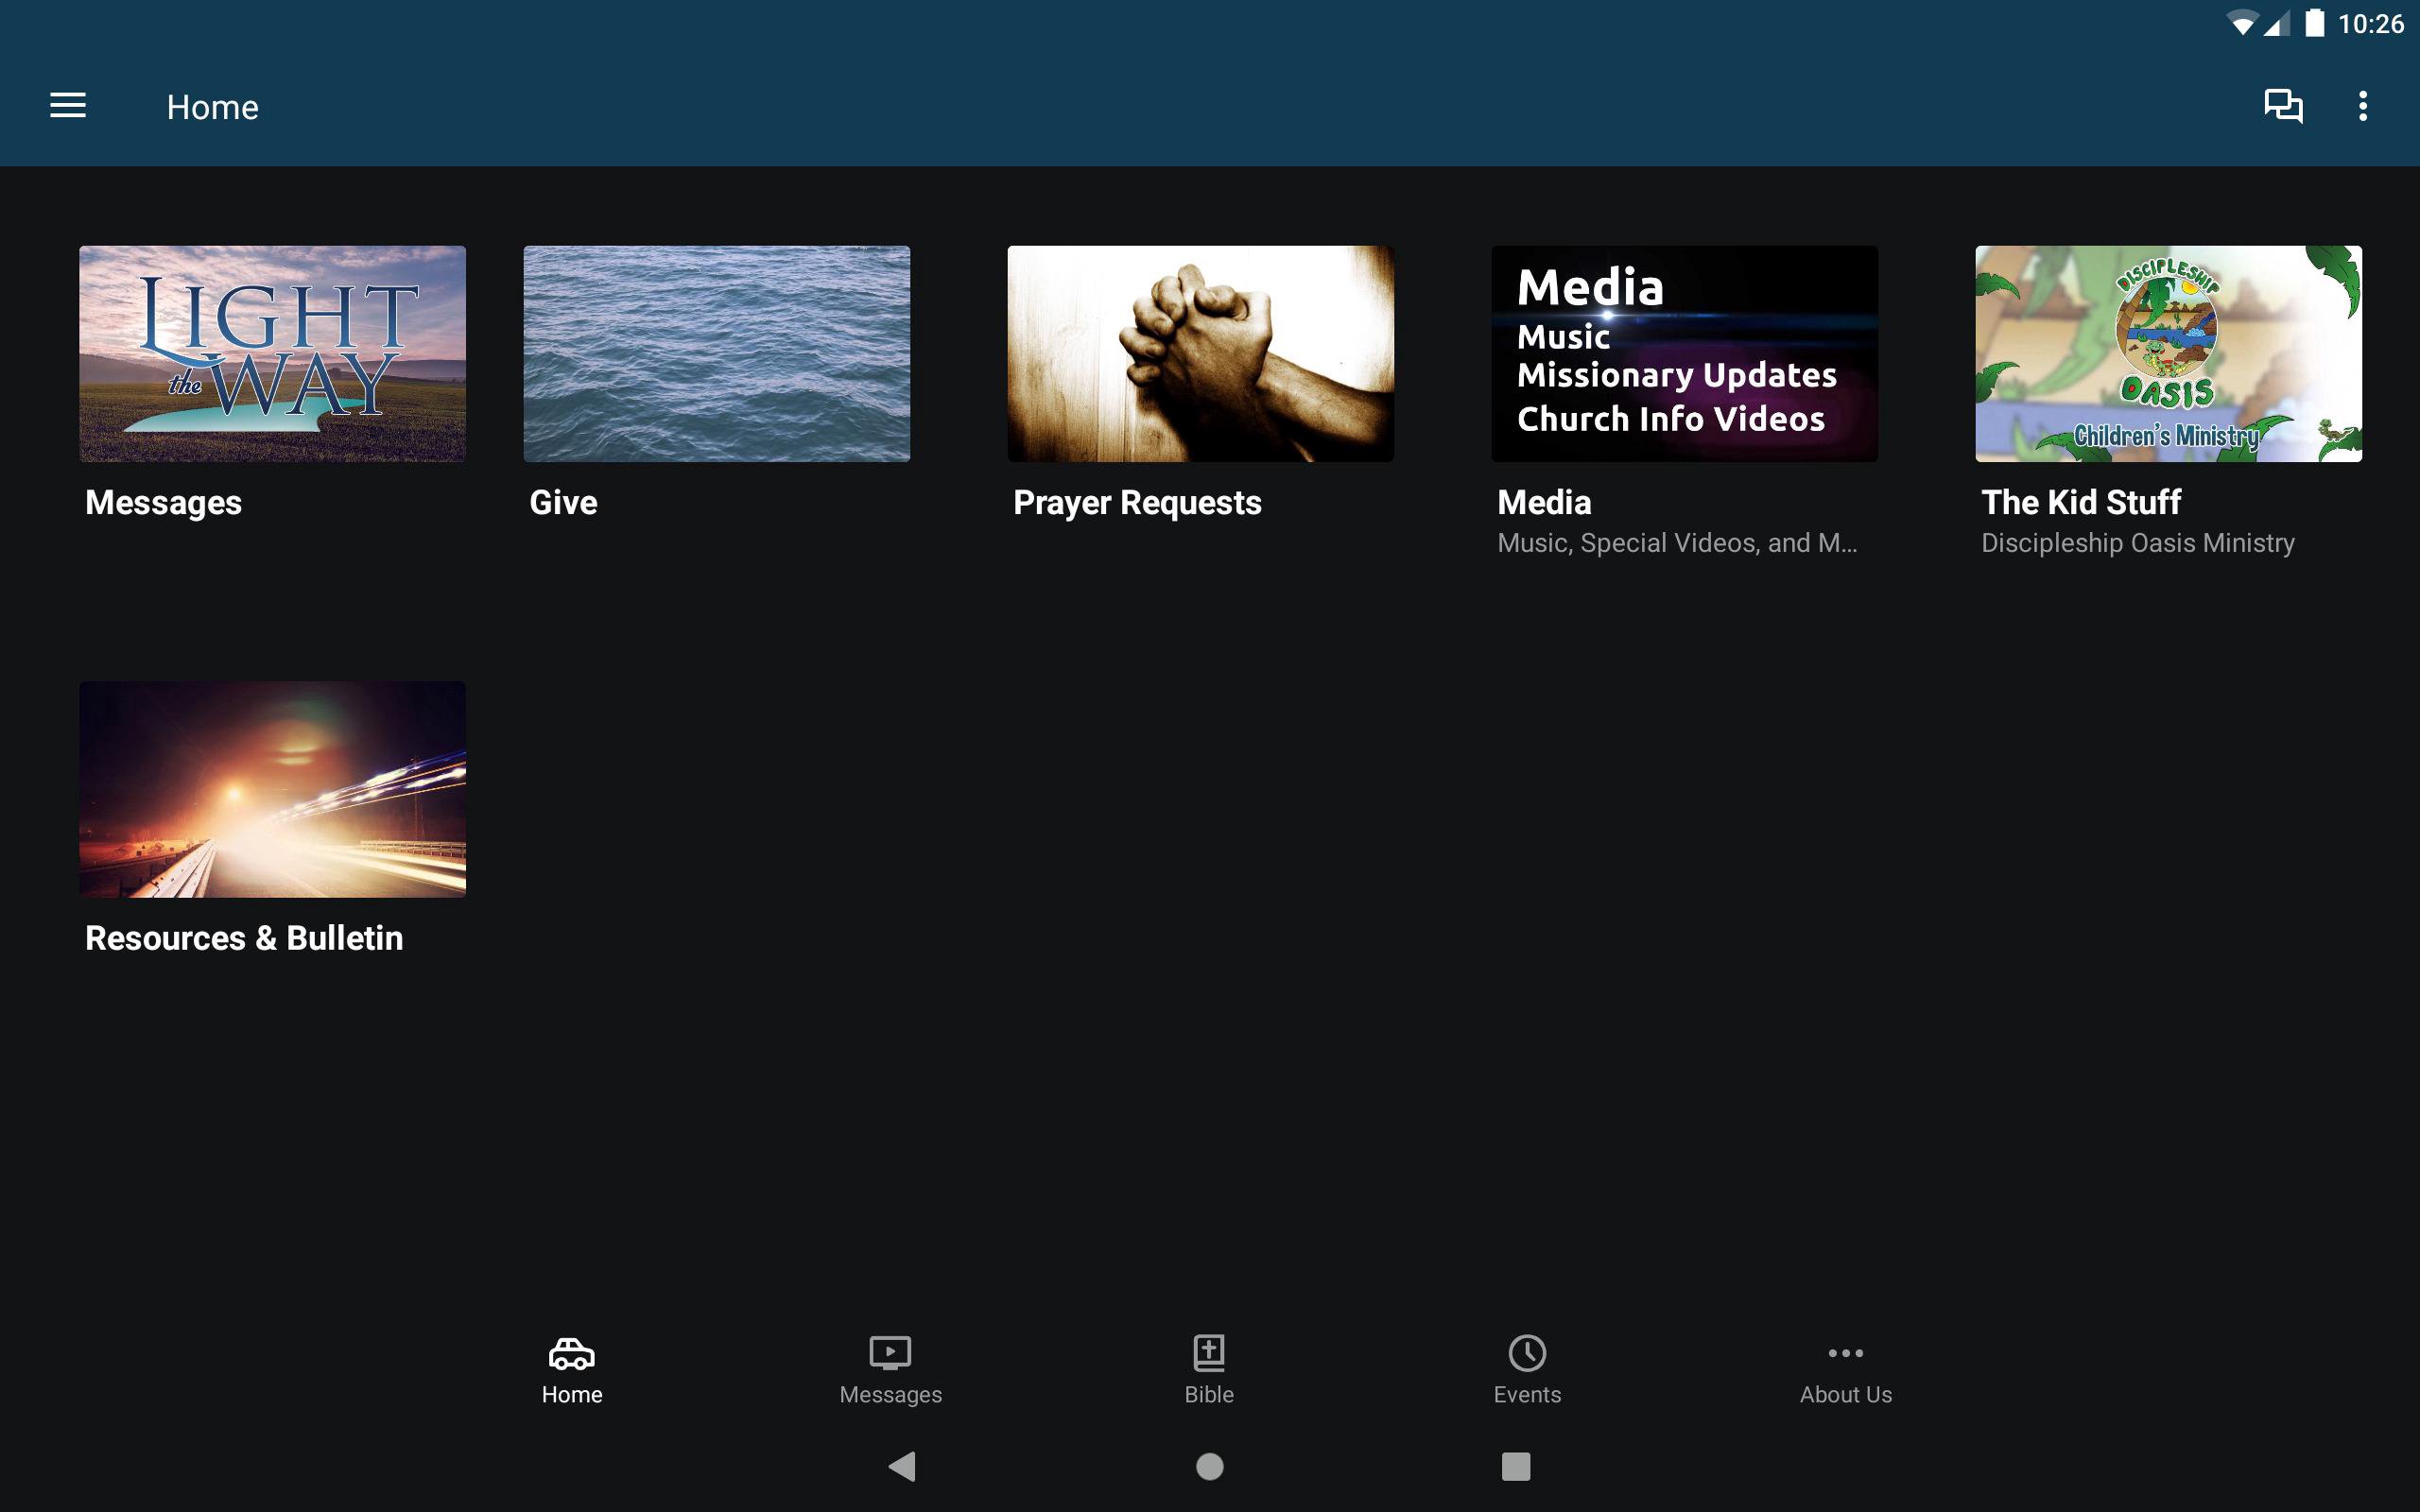Select the Prayer Requests card title
The width and height of the screenshot is (2420, 1512).
1137,503
